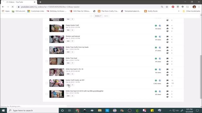Select the checkbox for Dollar Tree Crafts from my hauls
This screenshot has width=202, height=113.
click(47, 50)
